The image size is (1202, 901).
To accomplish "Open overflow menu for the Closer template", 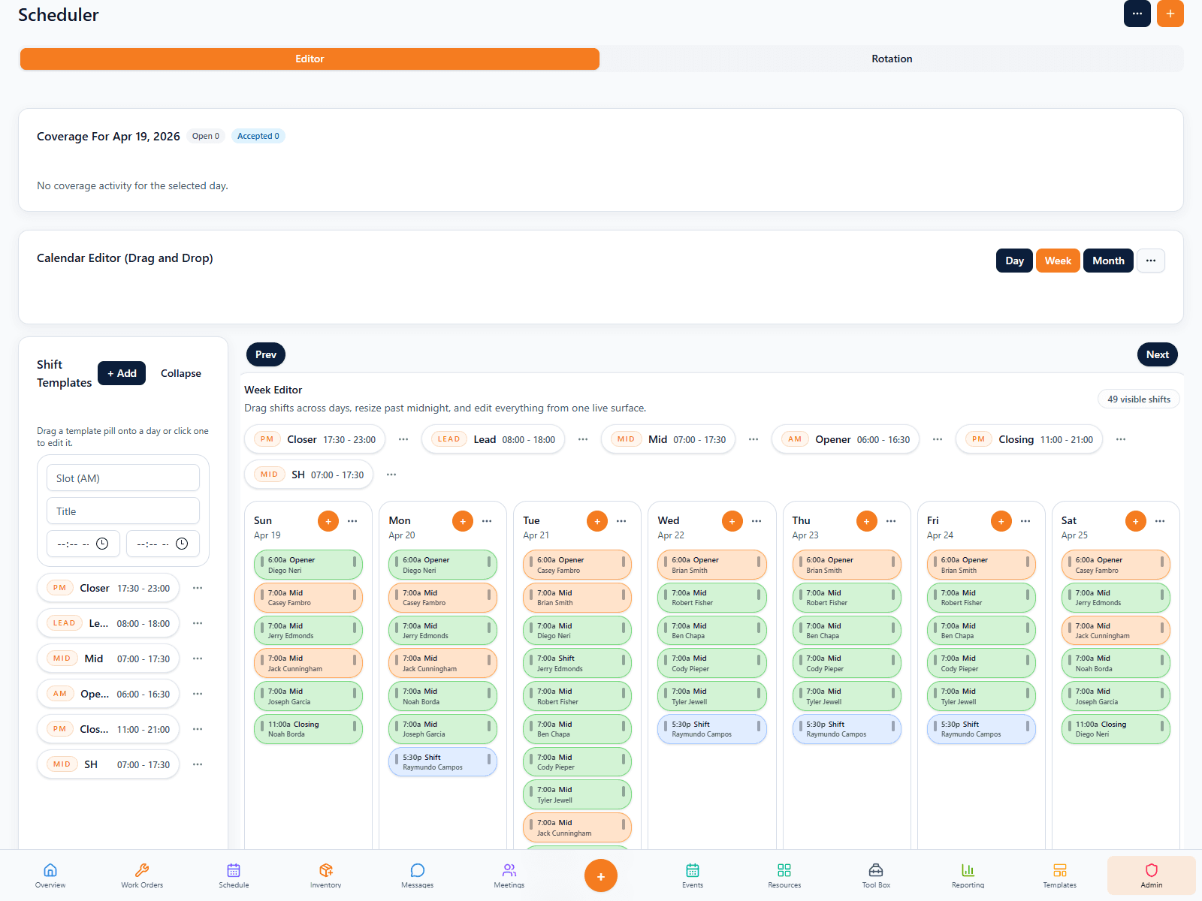I will tap(198, 588).
